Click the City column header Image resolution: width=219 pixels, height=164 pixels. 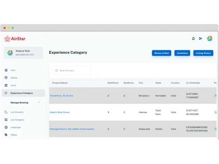(141, 83)
